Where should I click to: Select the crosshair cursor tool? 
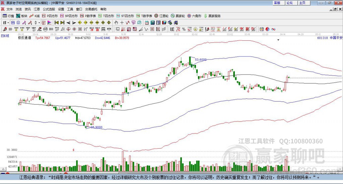[122, 23]
